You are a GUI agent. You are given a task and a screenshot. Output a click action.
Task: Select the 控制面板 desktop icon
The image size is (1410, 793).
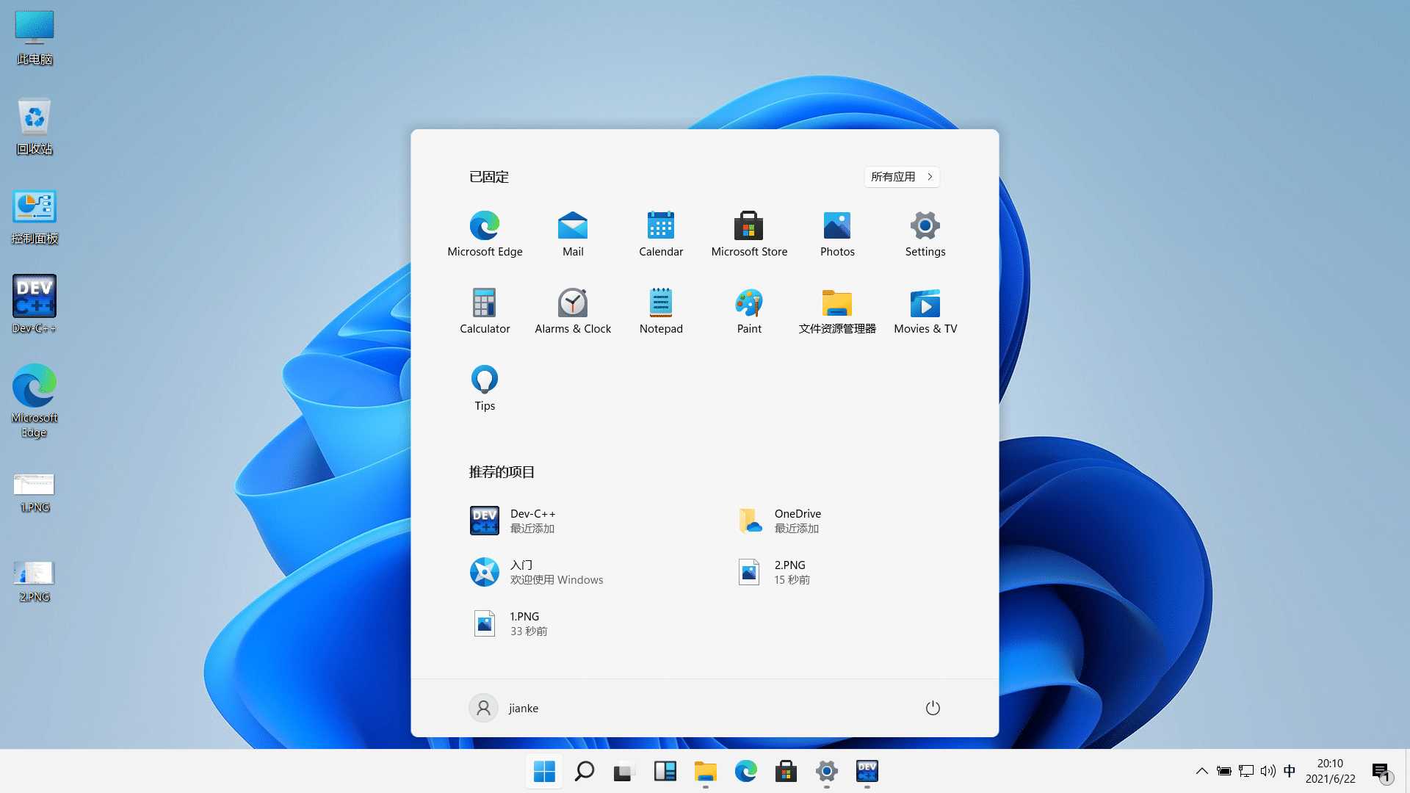(35, 217)
